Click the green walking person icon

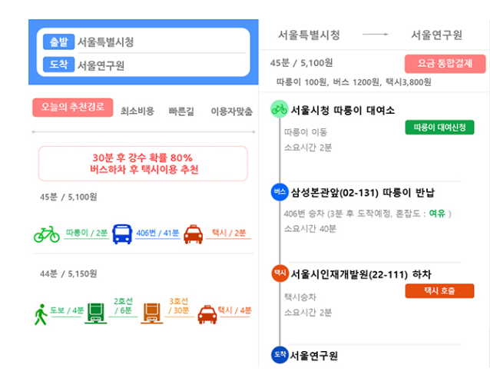pos(41,314)
